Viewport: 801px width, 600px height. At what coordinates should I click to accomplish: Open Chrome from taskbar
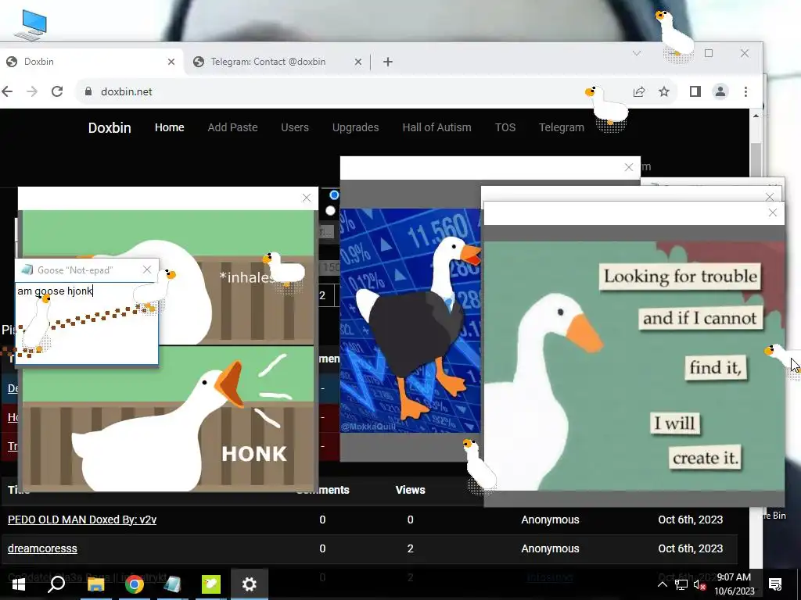click(134, 584)
